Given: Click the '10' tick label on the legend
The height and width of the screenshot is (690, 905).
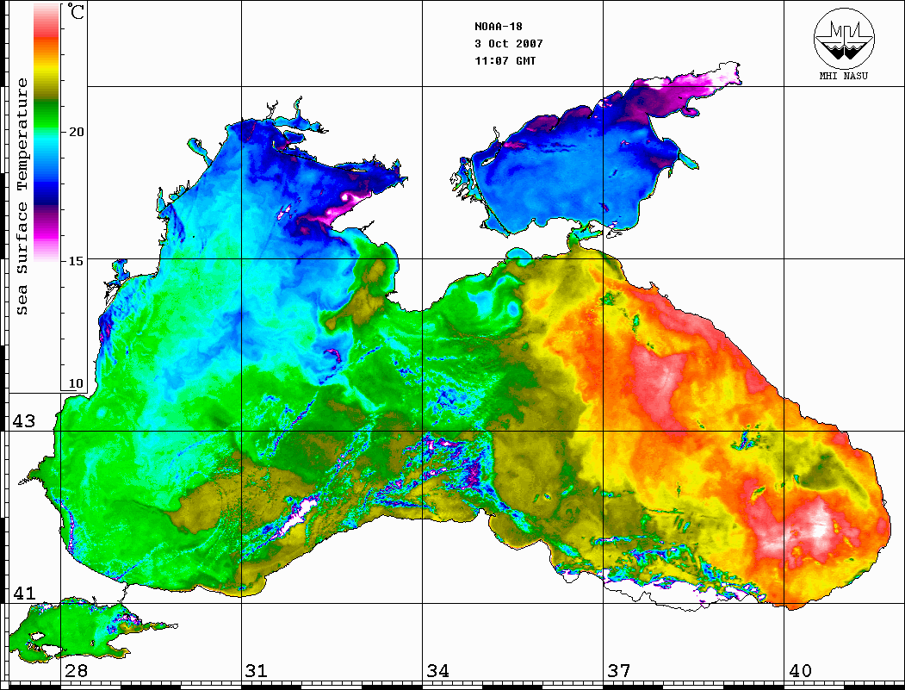Looking at the screenshot, I should [76, 383].
